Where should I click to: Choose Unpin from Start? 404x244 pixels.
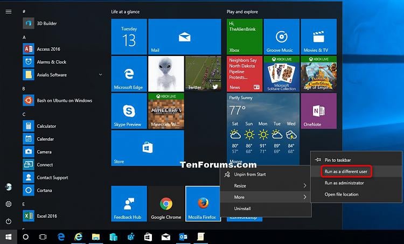(266, 175)
